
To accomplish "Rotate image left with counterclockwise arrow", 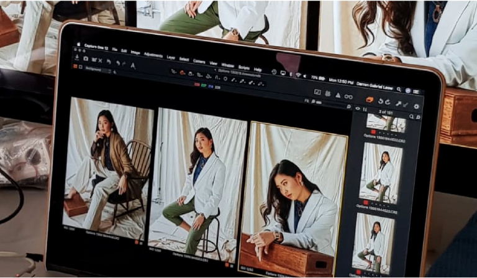I will (x=380, y=101).
